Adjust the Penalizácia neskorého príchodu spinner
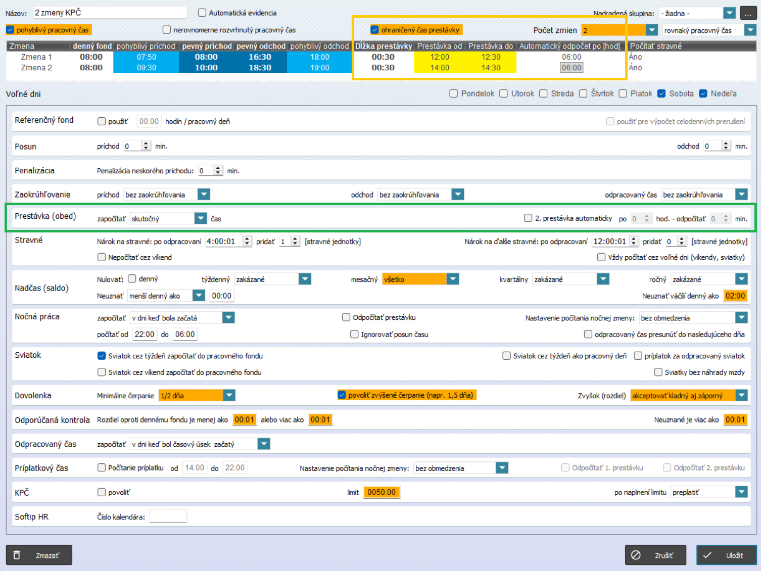Screen dimensions: 761x571 point(218,171)
